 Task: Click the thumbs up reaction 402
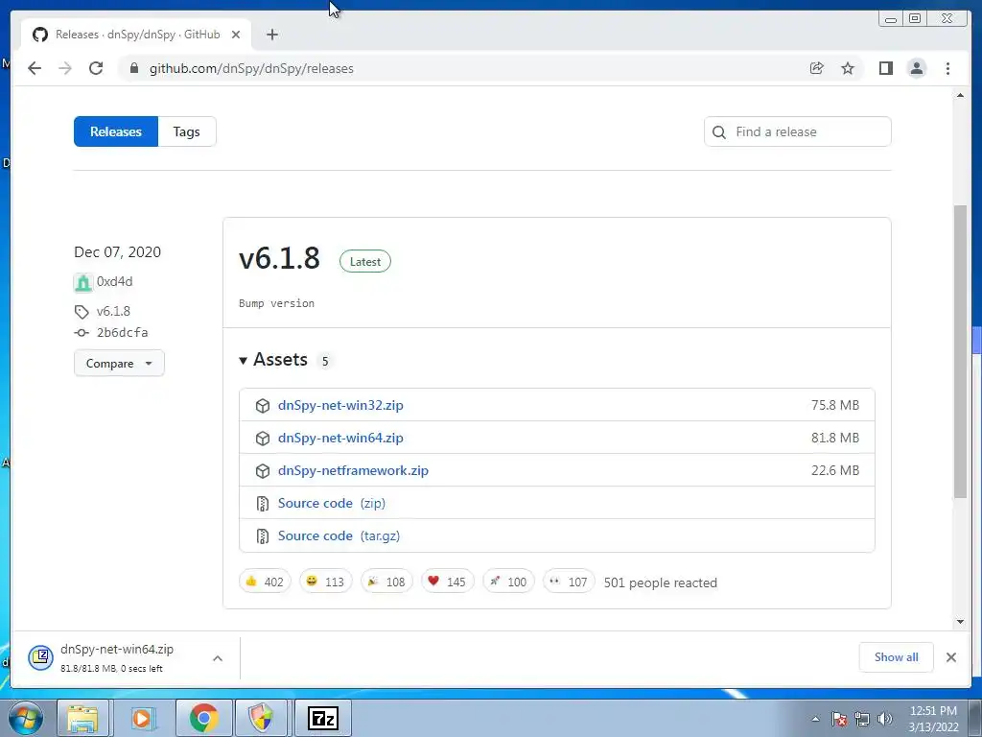(265, 582)
